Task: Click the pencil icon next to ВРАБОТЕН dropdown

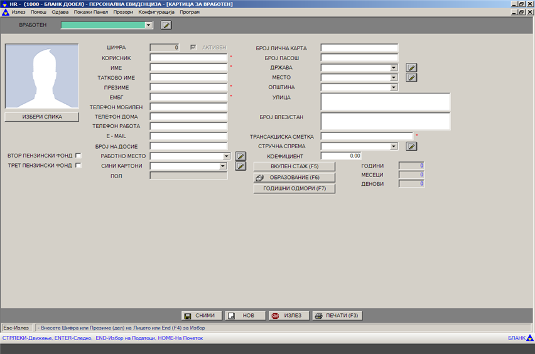Action: point(166,25)
